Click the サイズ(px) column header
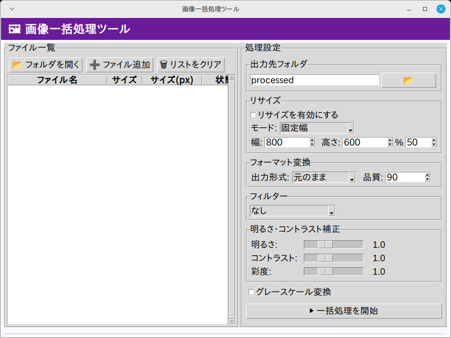Image resolution: width=451 pixels, height=338 pixels. [172, 80]
